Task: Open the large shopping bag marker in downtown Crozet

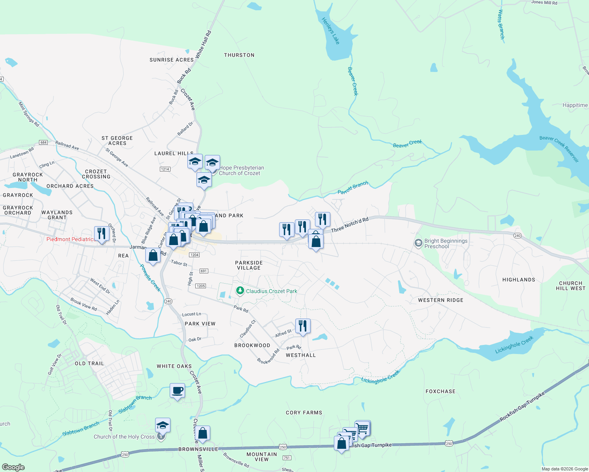Action: (x=204, y=225)
